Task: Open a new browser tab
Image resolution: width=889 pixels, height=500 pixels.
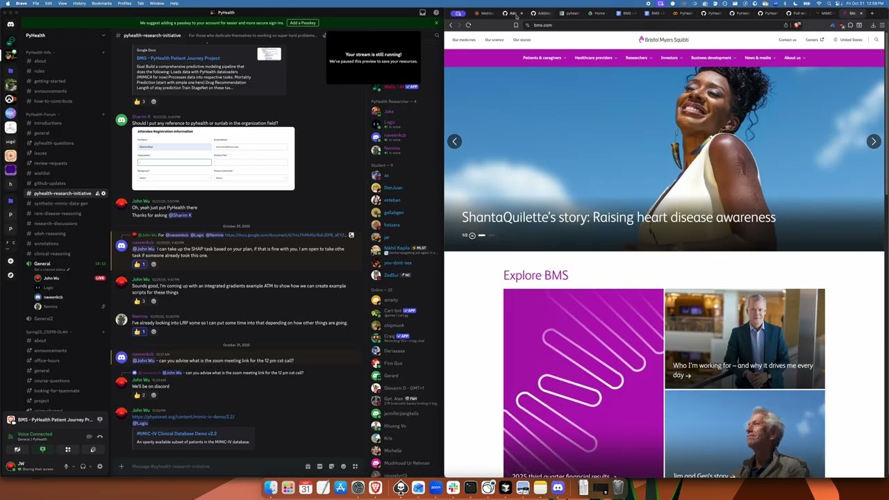Action: coord(872,13)
